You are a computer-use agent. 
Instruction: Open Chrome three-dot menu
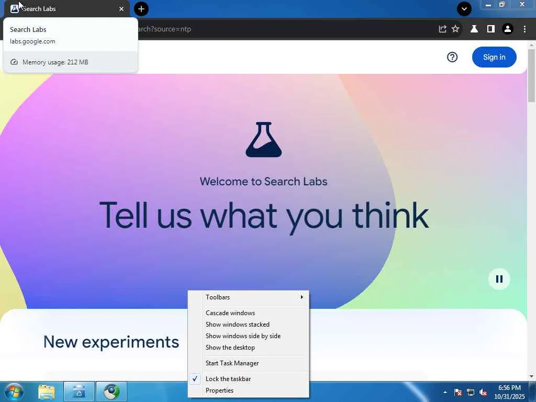click(x=524, y=29)
